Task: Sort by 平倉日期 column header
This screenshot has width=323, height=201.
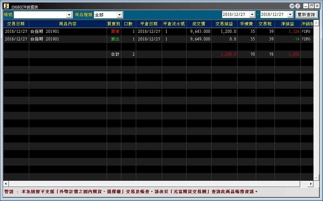Action: click(149, 24)
